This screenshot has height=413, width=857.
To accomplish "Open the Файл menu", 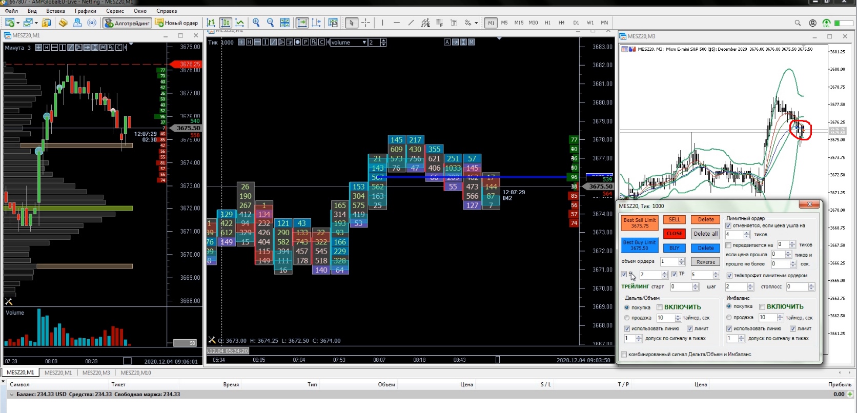I will [x=11, y=11].
